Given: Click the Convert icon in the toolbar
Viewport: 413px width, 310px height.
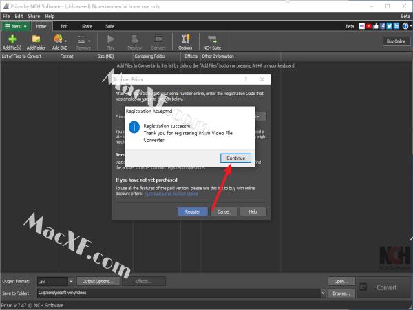Looking at the screenshot, I should [158, 40].
